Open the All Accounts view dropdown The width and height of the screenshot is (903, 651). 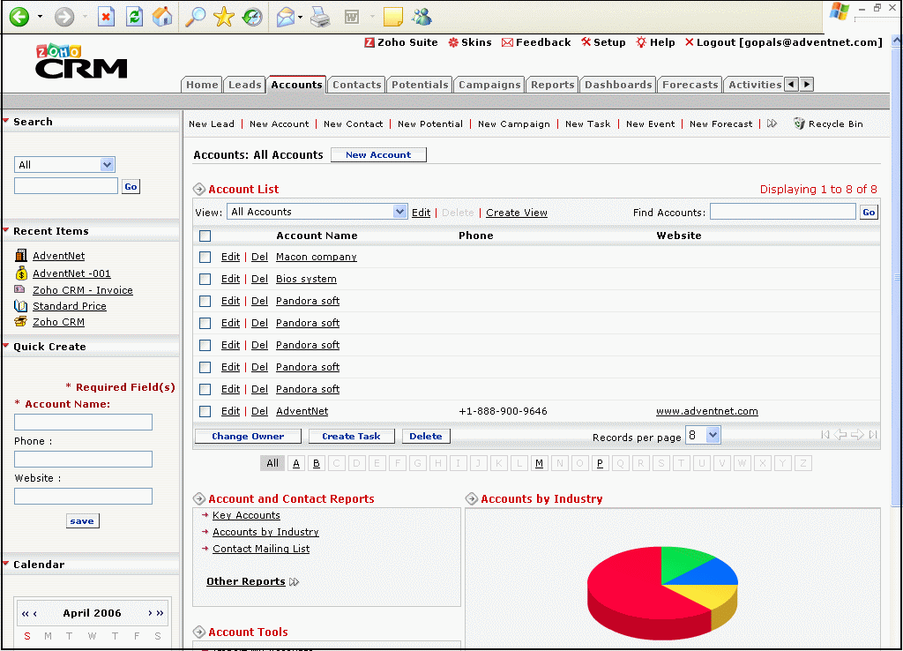click(317, 212)
